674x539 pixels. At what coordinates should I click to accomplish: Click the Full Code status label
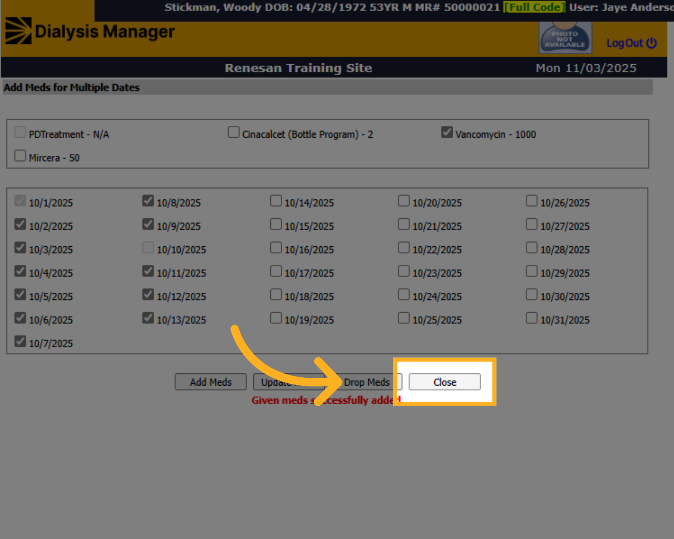534,7
